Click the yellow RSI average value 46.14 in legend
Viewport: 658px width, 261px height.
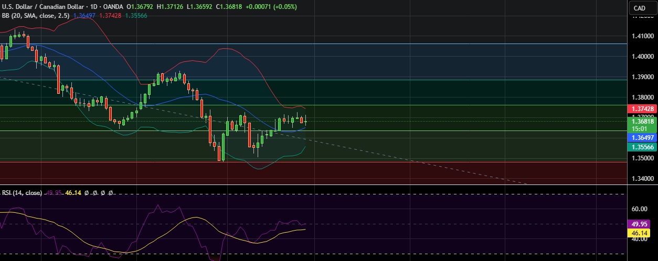coord(73,193)
